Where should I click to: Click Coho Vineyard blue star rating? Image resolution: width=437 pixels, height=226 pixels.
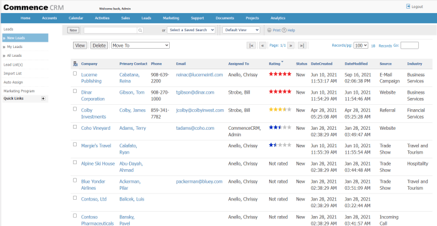coord(280,127)
